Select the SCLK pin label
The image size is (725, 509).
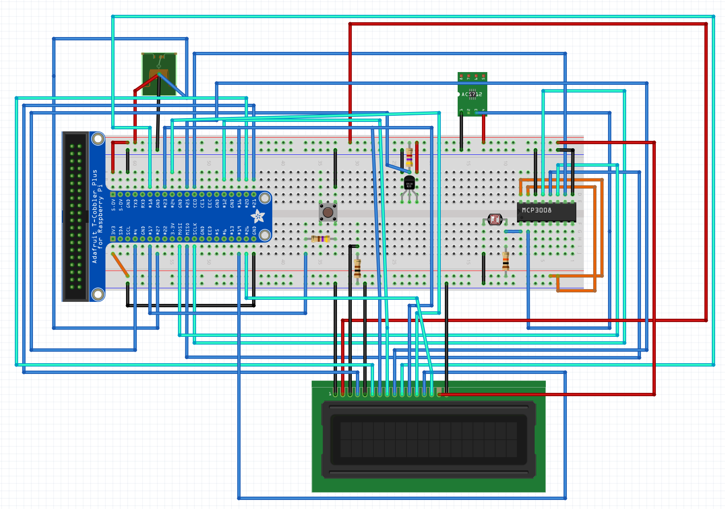click(x=194, y=229)
